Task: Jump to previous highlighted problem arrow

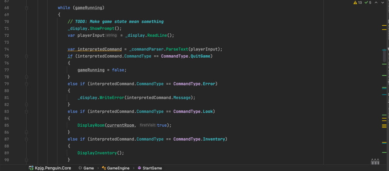Action: 376,3
